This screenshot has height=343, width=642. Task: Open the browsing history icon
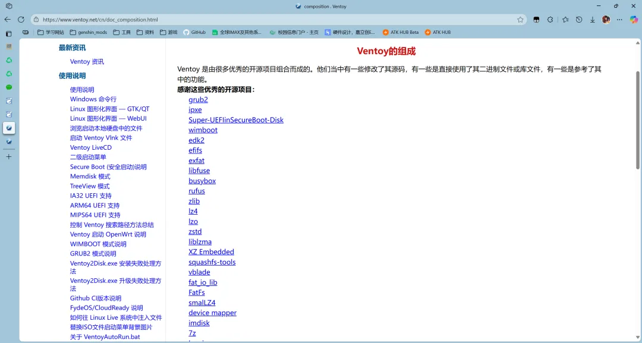coord(579,19)
